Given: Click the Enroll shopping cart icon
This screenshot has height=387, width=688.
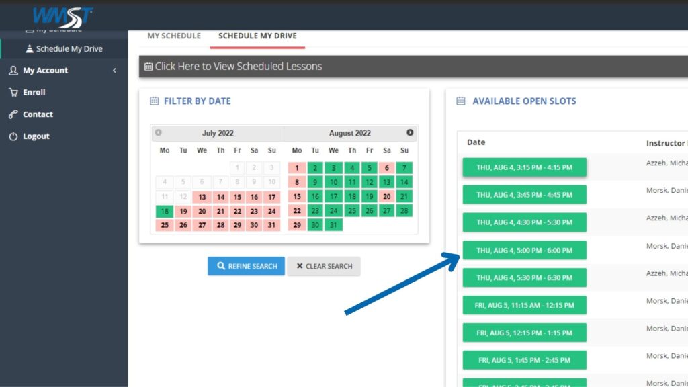Looking at the screenshot, I should [13, 92].
